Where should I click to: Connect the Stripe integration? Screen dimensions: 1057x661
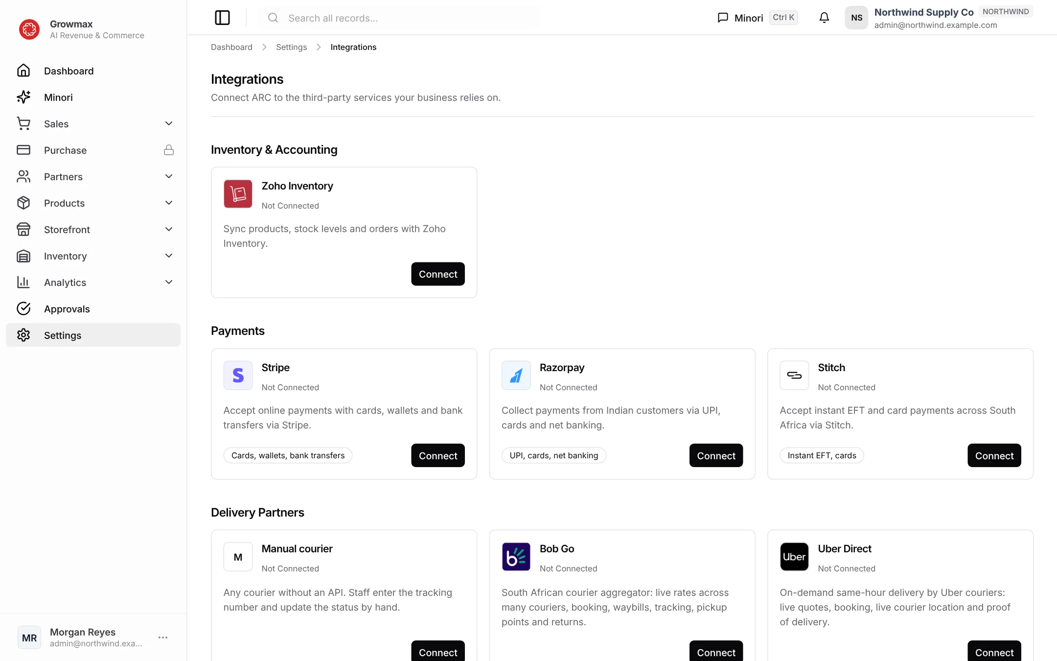tap(438, 455)
